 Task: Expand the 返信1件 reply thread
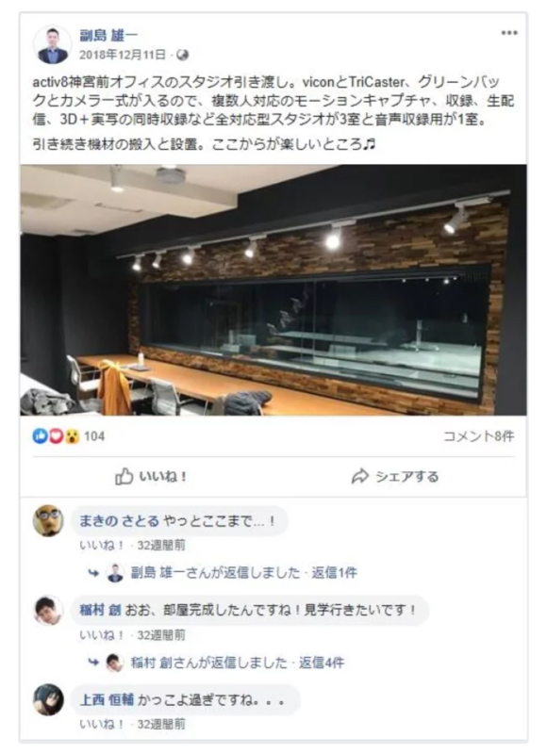(x=335, y=573)
